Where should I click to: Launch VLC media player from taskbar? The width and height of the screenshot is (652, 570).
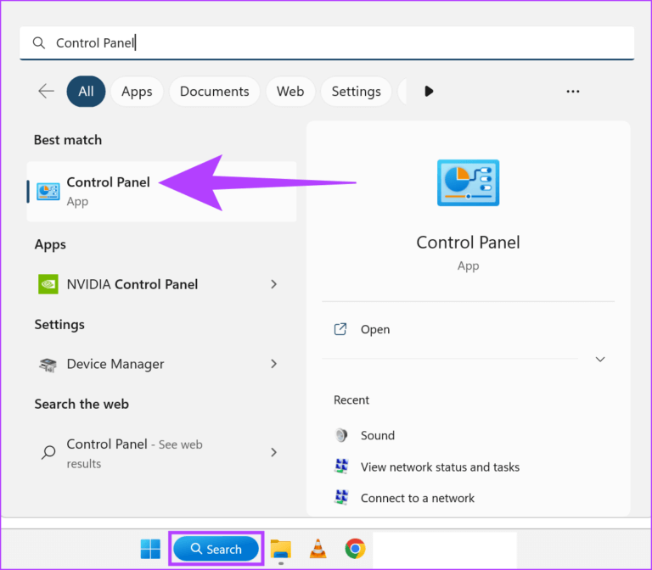coord(318,549)
